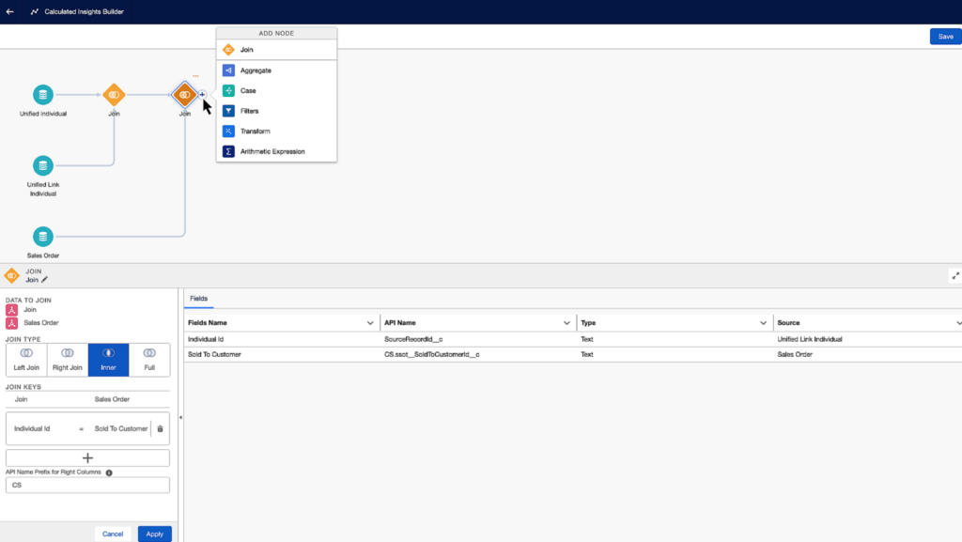
Task: Select the first Join node on canvas
Action: click(114, 95)
